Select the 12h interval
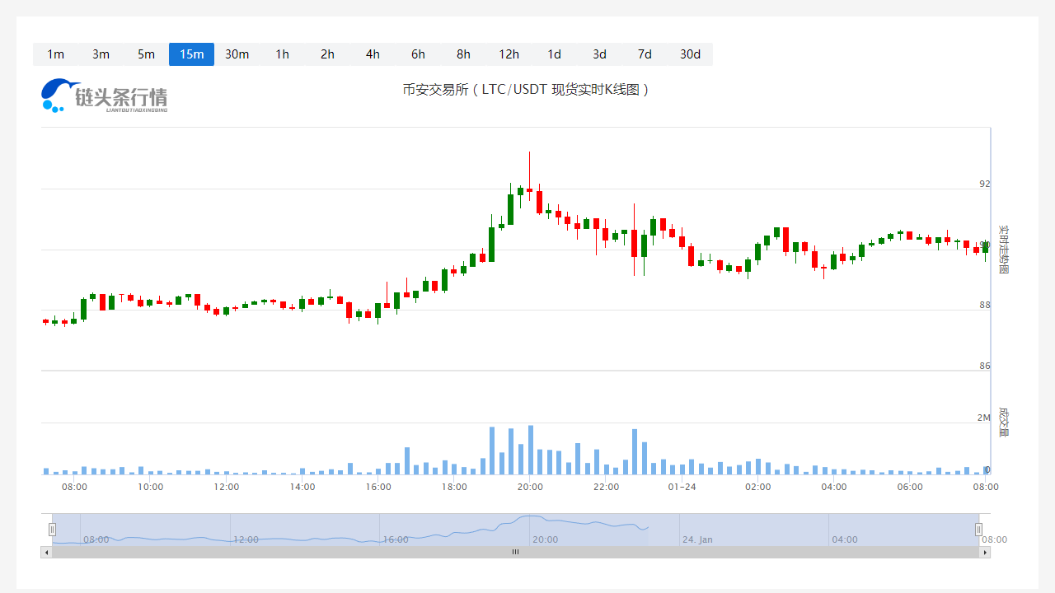Image resolution: width=1055 pixels, height=593 pixels. coord(509,54)
